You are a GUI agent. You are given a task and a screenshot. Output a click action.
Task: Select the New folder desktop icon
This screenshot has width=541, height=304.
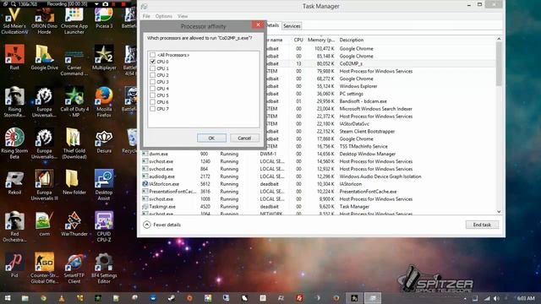[74, 182]
